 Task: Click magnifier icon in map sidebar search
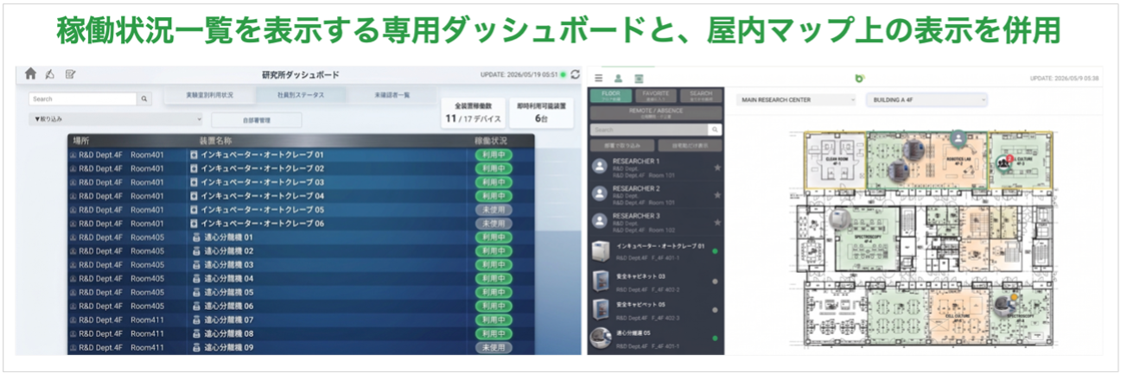point(714,130)
